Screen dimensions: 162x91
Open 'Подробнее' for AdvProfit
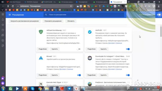[92, 49]
